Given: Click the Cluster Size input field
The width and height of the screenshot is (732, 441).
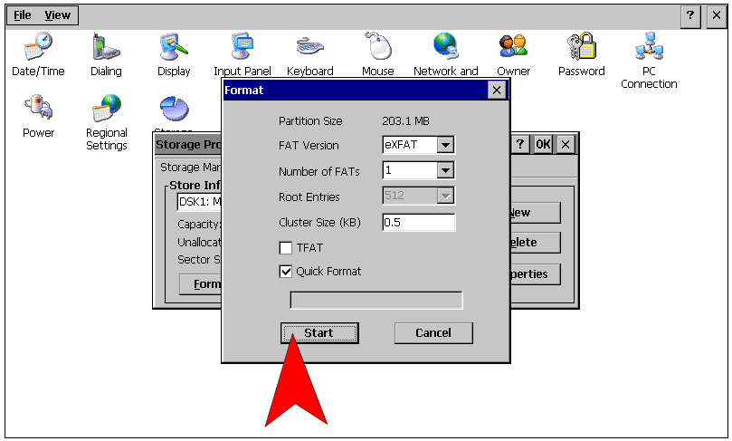Looking at the screenshot, I should pos(418,223).
